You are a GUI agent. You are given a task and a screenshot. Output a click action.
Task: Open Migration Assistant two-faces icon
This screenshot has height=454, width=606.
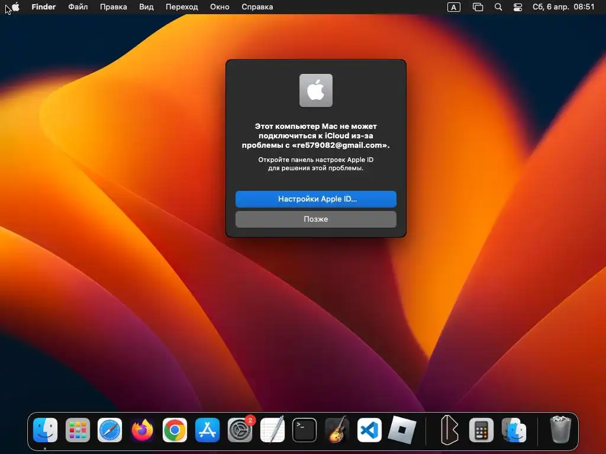(514, 430)
